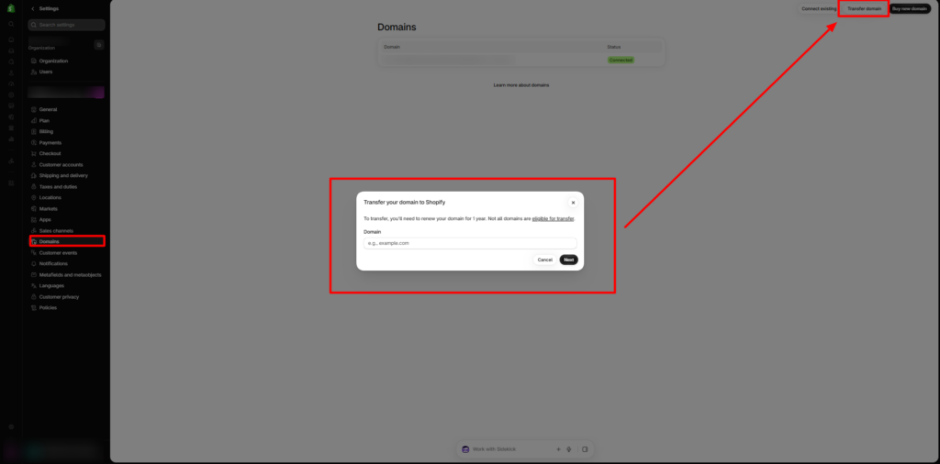Open Taxes and duties settings
This screenshot has width=940, height=464.
58,187
